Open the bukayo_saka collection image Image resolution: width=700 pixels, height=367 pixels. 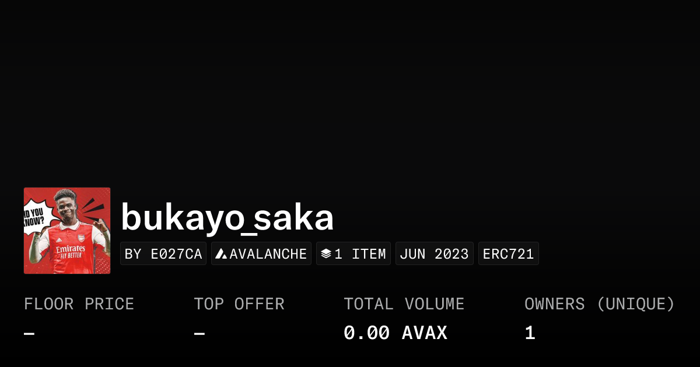click(67, 230)
